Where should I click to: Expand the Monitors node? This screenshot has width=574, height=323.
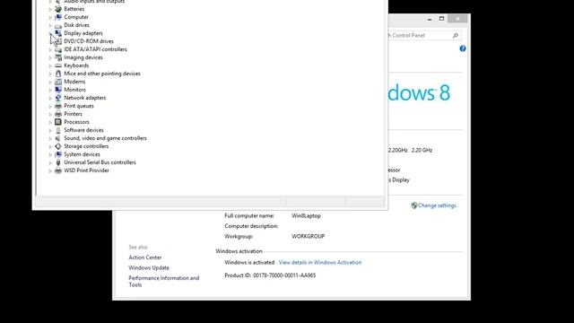coord(50,90)
